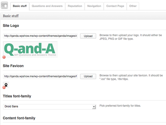Click Upload button for Site Favicon
The width and height of the screenshot is (166, 125).
[88, 76]
